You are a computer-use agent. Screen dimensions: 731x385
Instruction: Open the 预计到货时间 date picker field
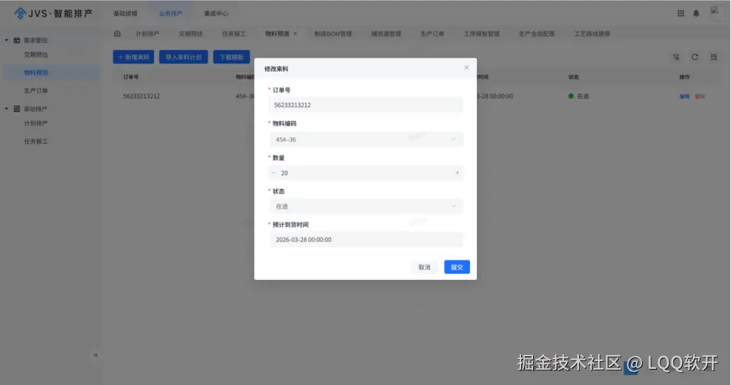(x=366, y=239)
